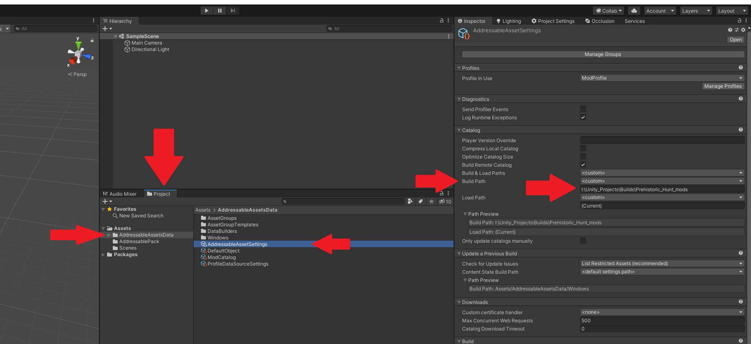Viewport: 751px width, 344px height.
Task: Switch to the Services tab
Action: coord(635,21)
